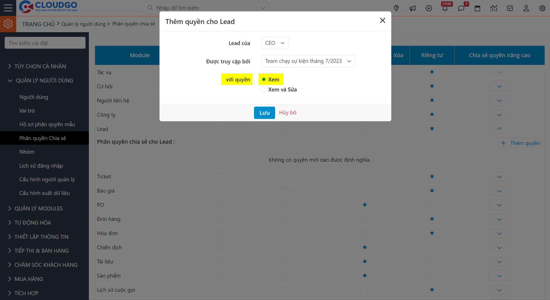The image size is (550, 300).
Task: Open the Lead của CEO dropdown
Action: 275,43
